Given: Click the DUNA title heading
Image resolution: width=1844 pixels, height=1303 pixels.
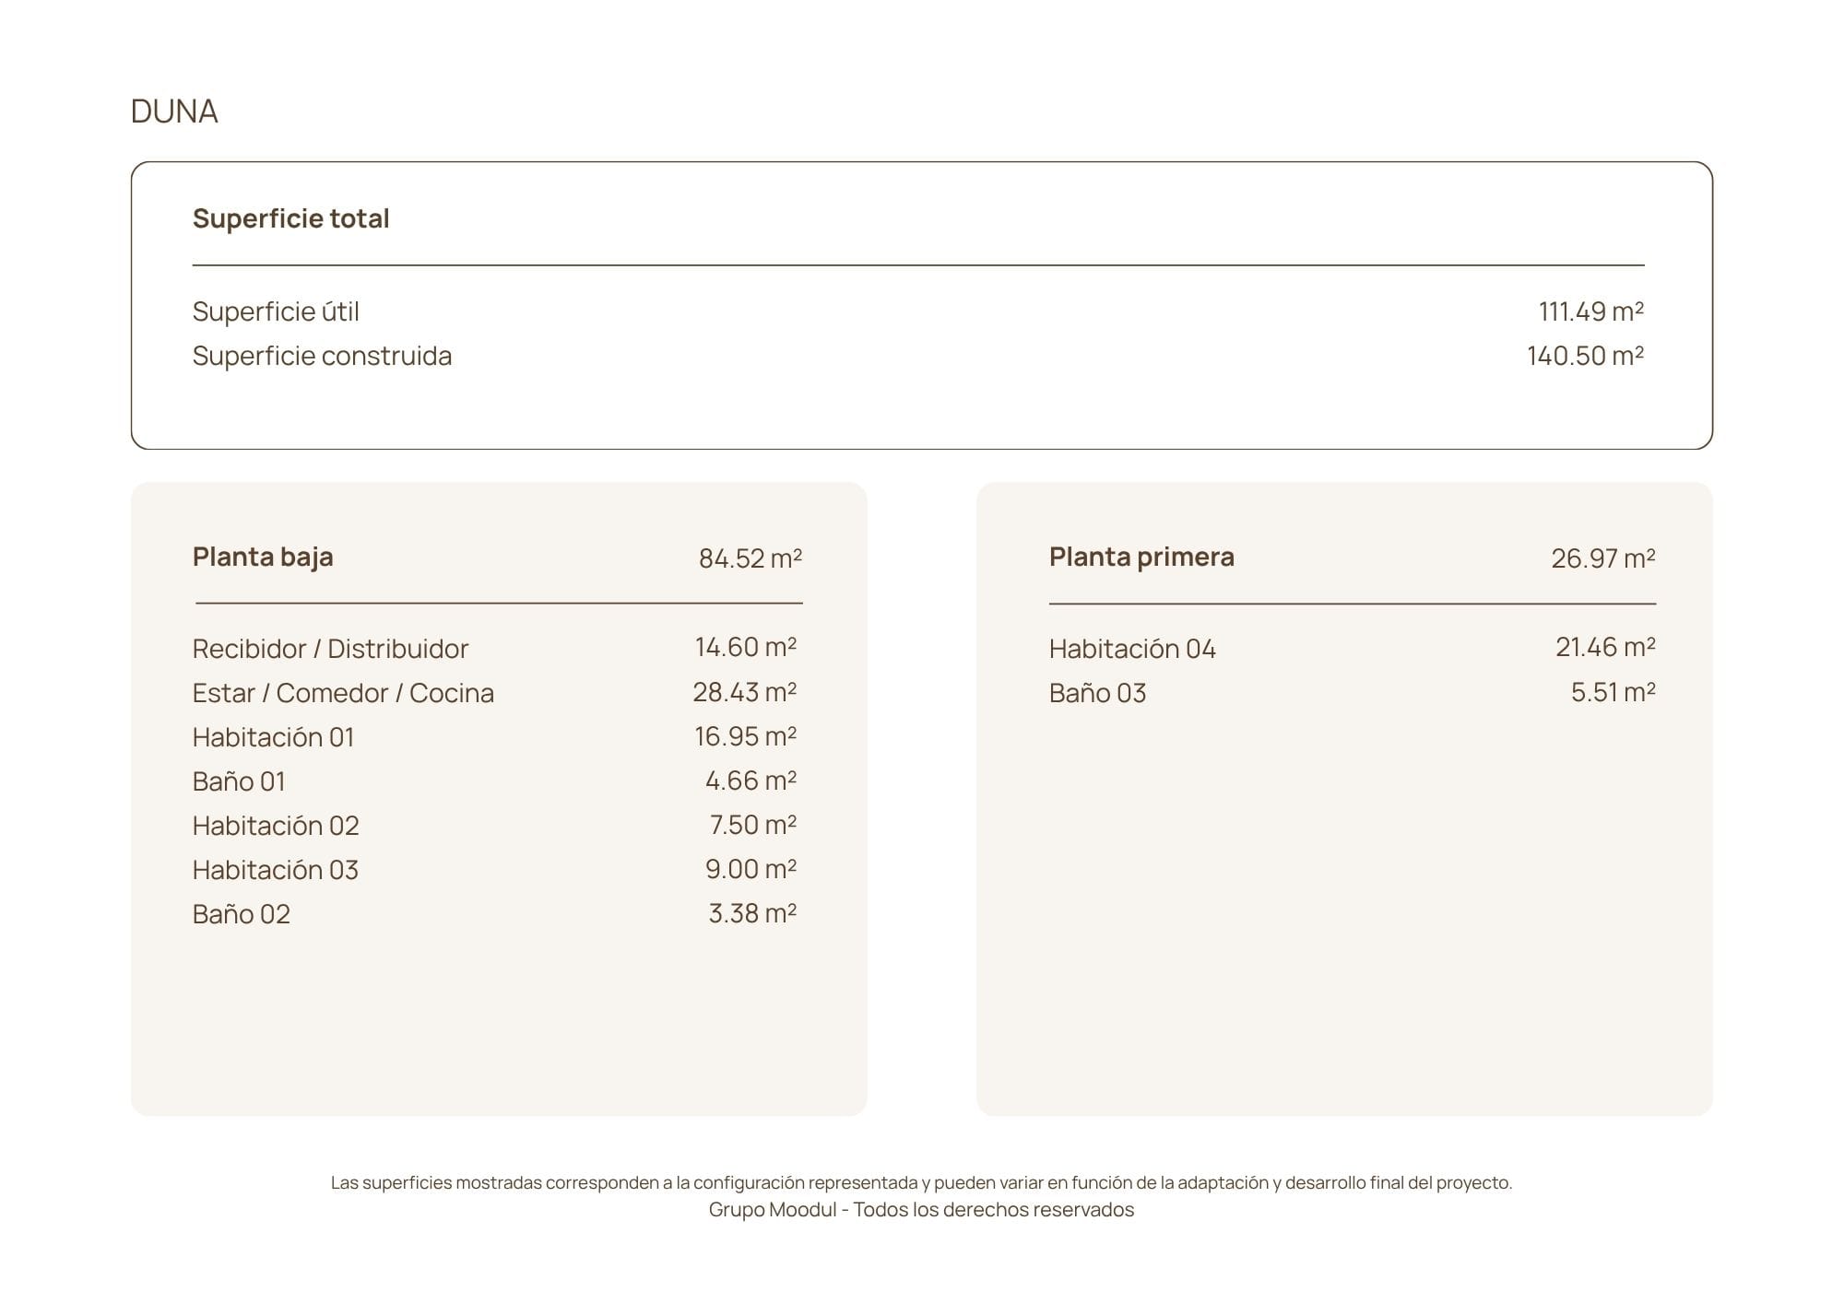Looking at the screenshot, I should [x=174, y=112].
